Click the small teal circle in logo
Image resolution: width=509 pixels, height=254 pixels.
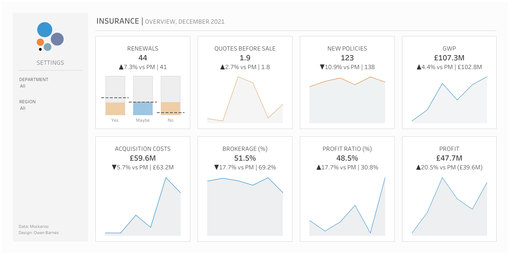tap(48, 47)
